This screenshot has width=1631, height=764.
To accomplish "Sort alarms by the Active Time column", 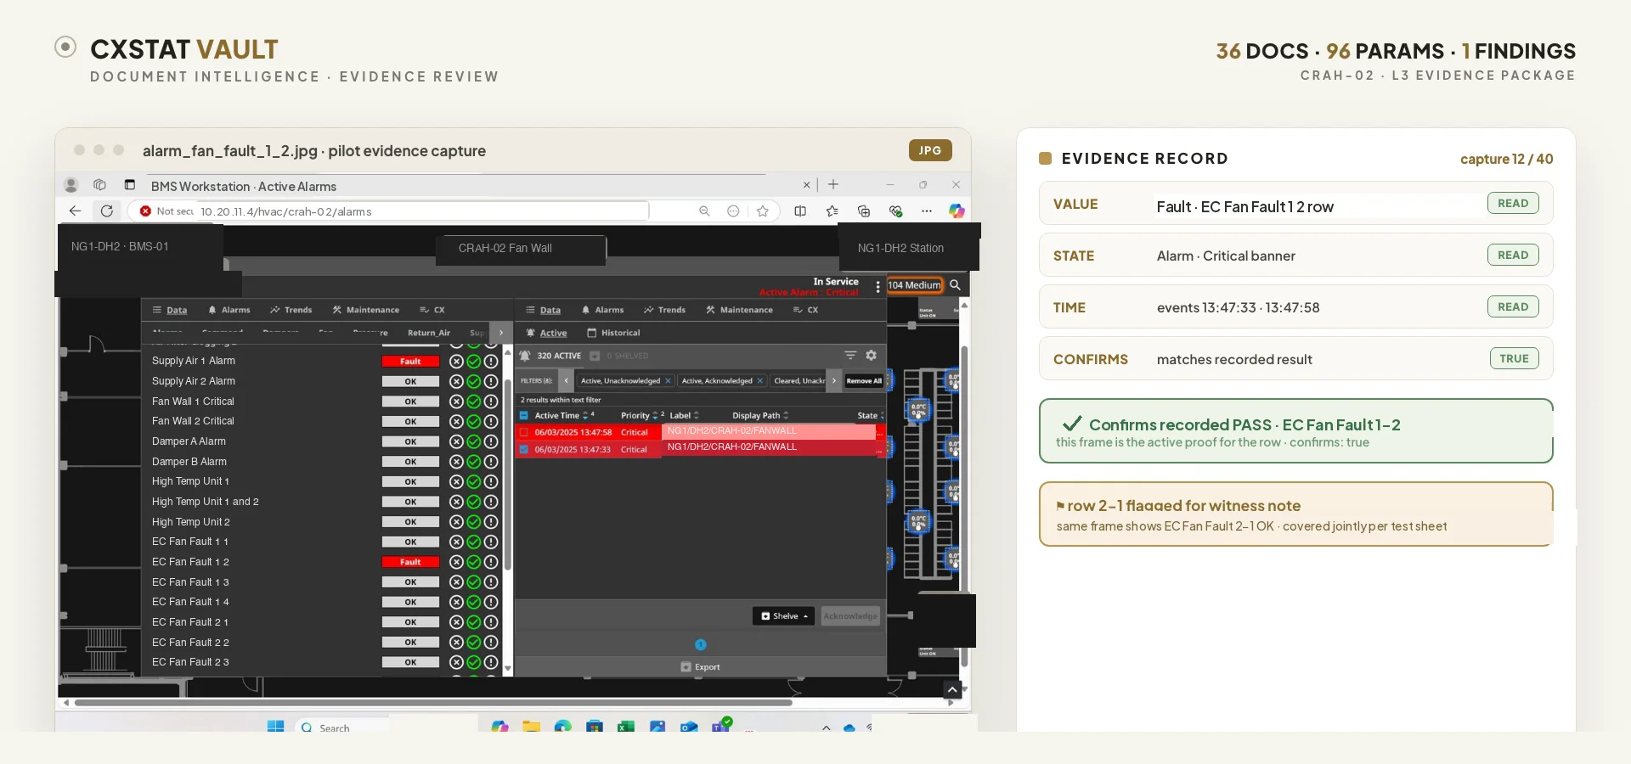I will point(562,415).
